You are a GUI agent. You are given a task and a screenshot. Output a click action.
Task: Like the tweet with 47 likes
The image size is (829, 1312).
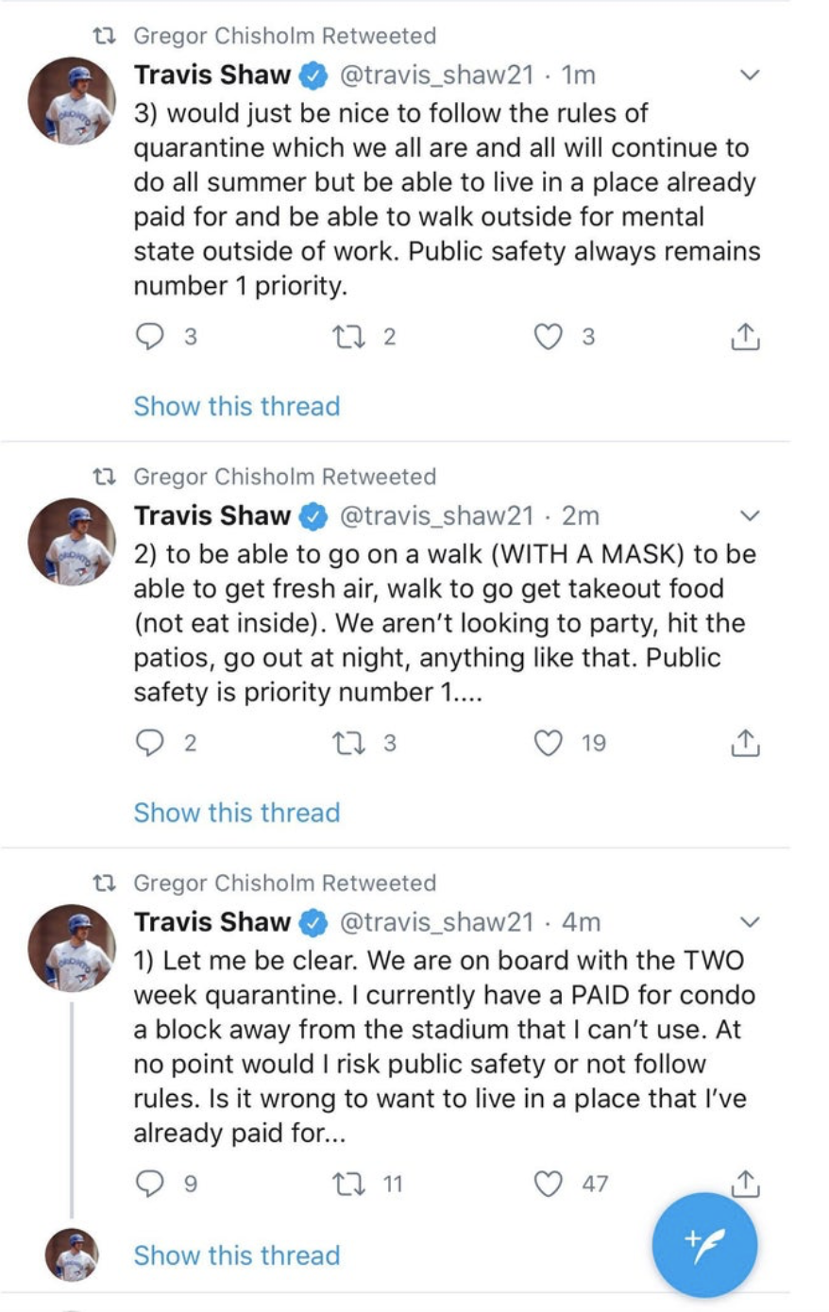click(x=549, y=1184)
